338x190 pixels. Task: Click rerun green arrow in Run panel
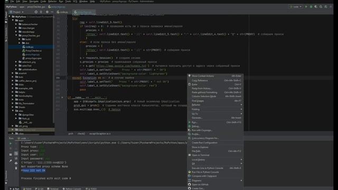pos(11,143)
